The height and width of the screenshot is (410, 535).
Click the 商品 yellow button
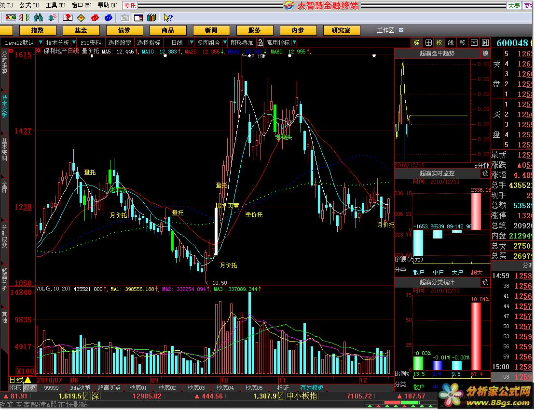167,30
